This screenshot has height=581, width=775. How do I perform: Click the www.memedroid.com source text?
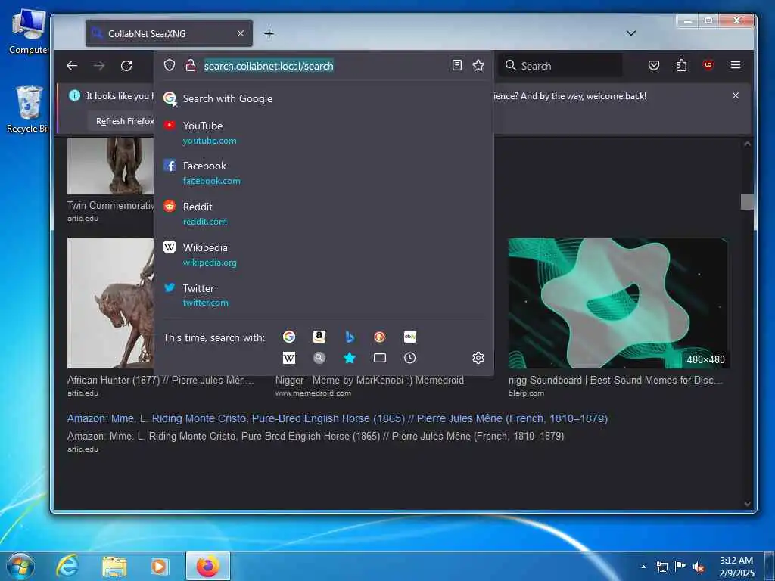pyautogui.click(x=313, y=393)
